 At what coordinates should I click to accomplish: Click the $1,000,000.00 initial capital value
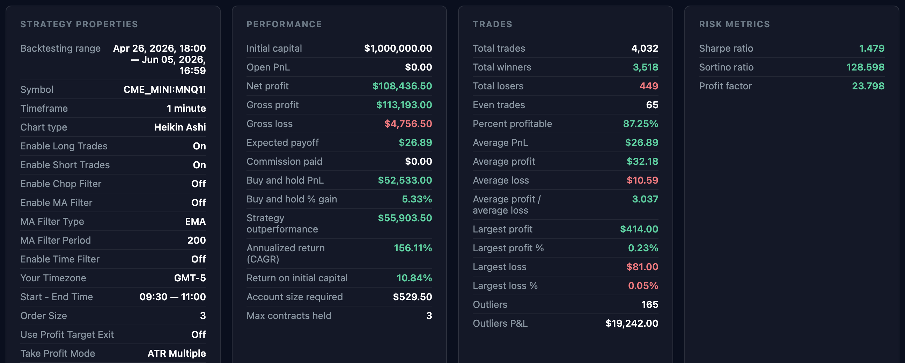(398, 48)
